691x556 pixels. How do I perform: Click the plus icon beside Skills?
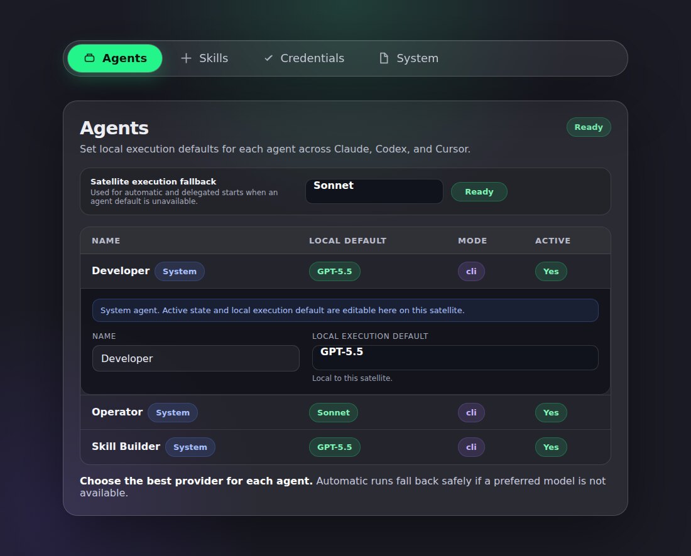click(186, 58)
